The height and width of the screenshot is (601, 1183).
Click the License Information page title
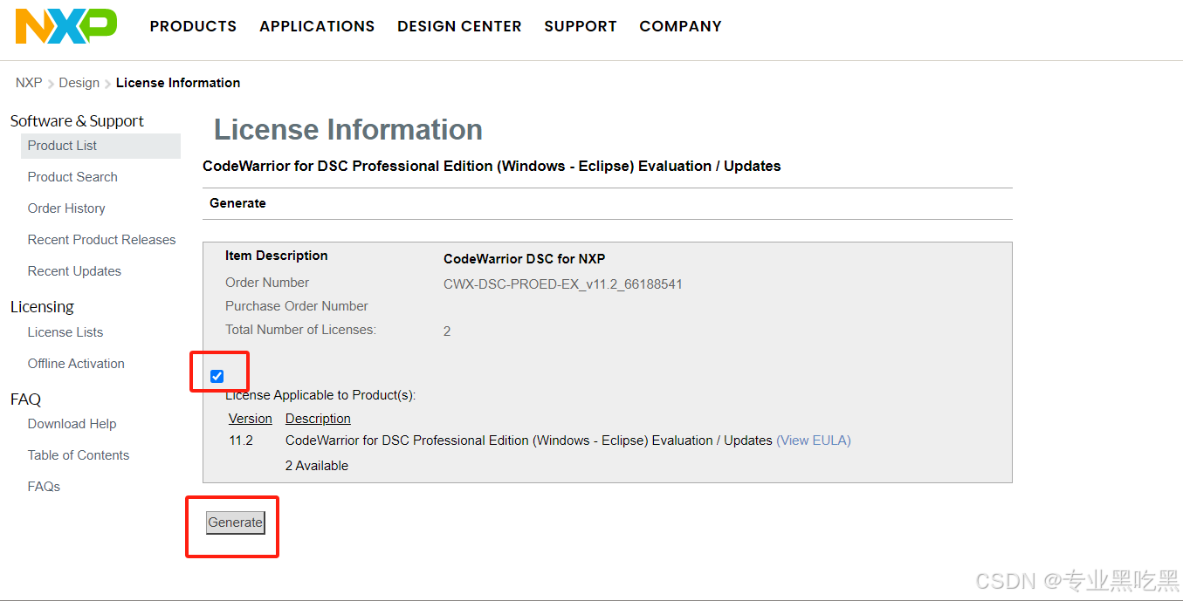pyautogui.click(x=348, y=129)
